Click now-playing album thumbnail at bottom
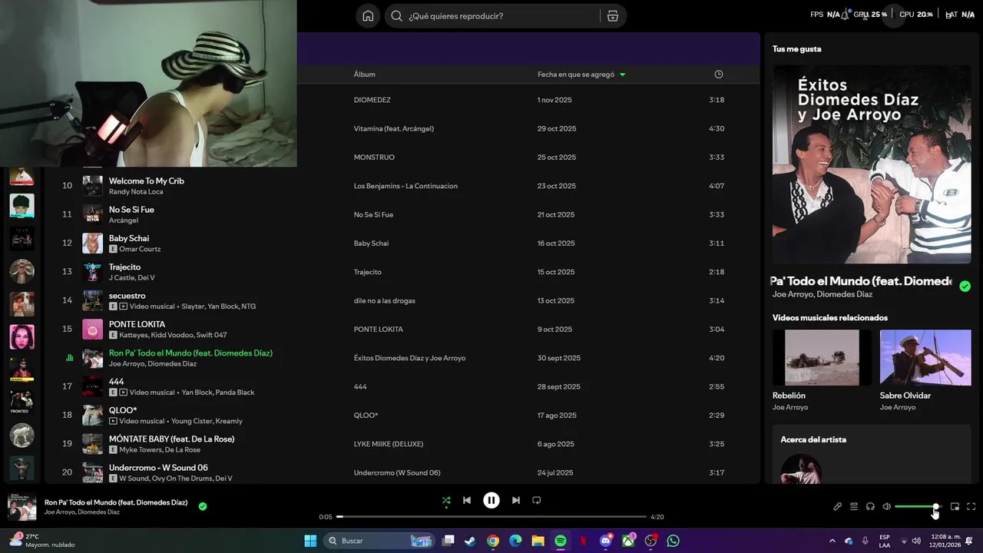Image resolution: width=983 pixels, height=553 pixels. [22, 507]
